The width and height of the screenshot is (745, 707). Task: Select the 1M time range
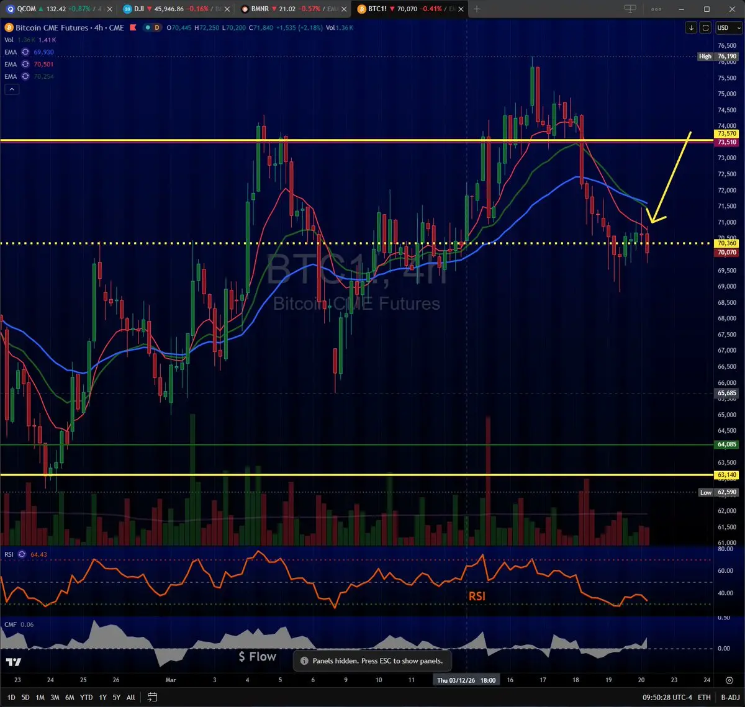coord(40,698)
